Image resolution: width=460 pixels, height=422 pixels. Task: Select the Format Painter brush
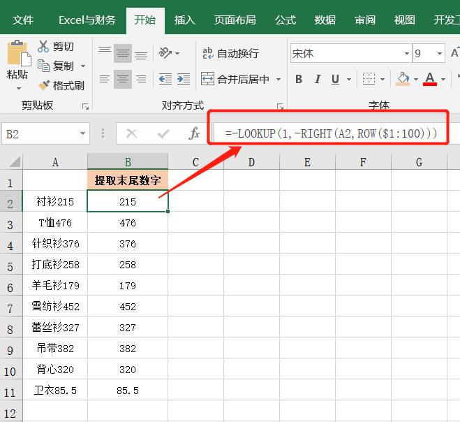(44, 85)
